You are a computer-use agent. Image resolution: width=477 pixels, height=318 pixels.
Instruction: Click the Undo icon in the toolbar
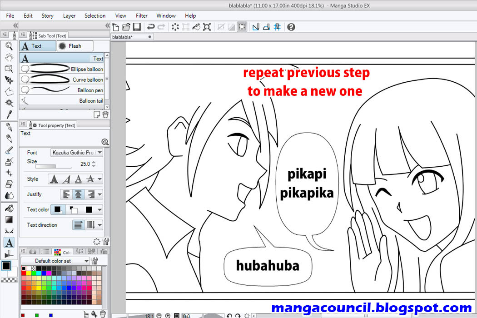click(x=150, y=26)
